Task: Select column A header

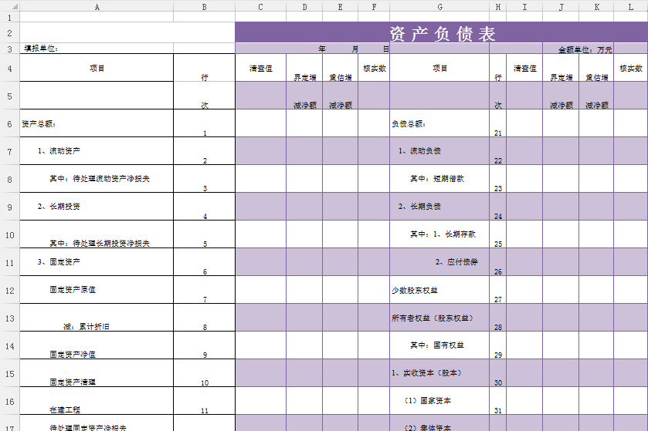Action: pos(97,6)
